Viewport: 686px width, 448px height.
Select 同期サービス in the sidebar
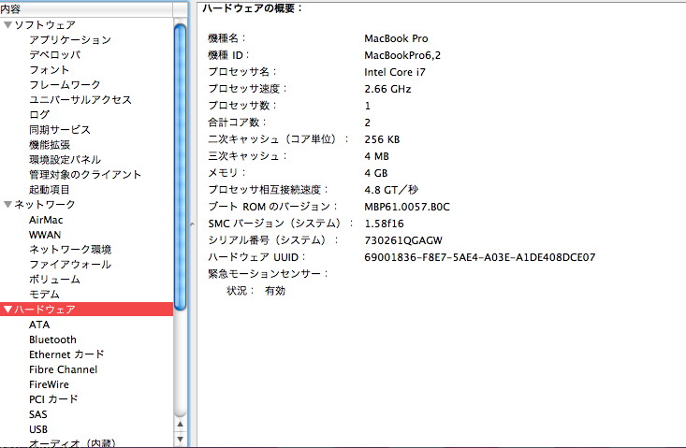tap(60, 129)
